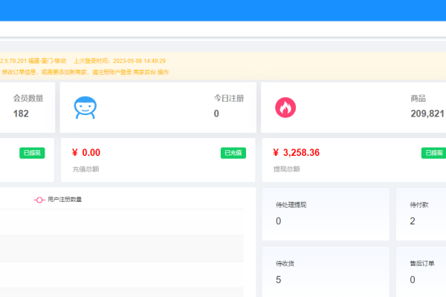
Task: Open the 待处理提现 card label
Action: [x=291, y=205]
